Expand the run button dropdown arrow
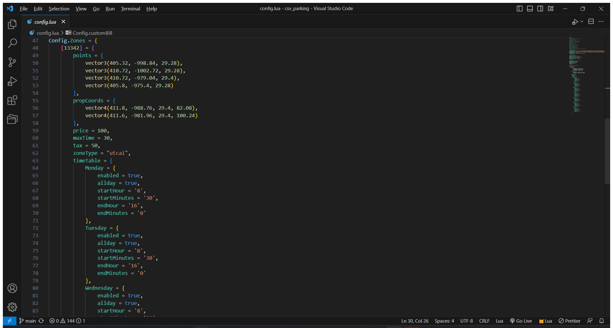Screen dimensions: 613x328 coord(582,21)
